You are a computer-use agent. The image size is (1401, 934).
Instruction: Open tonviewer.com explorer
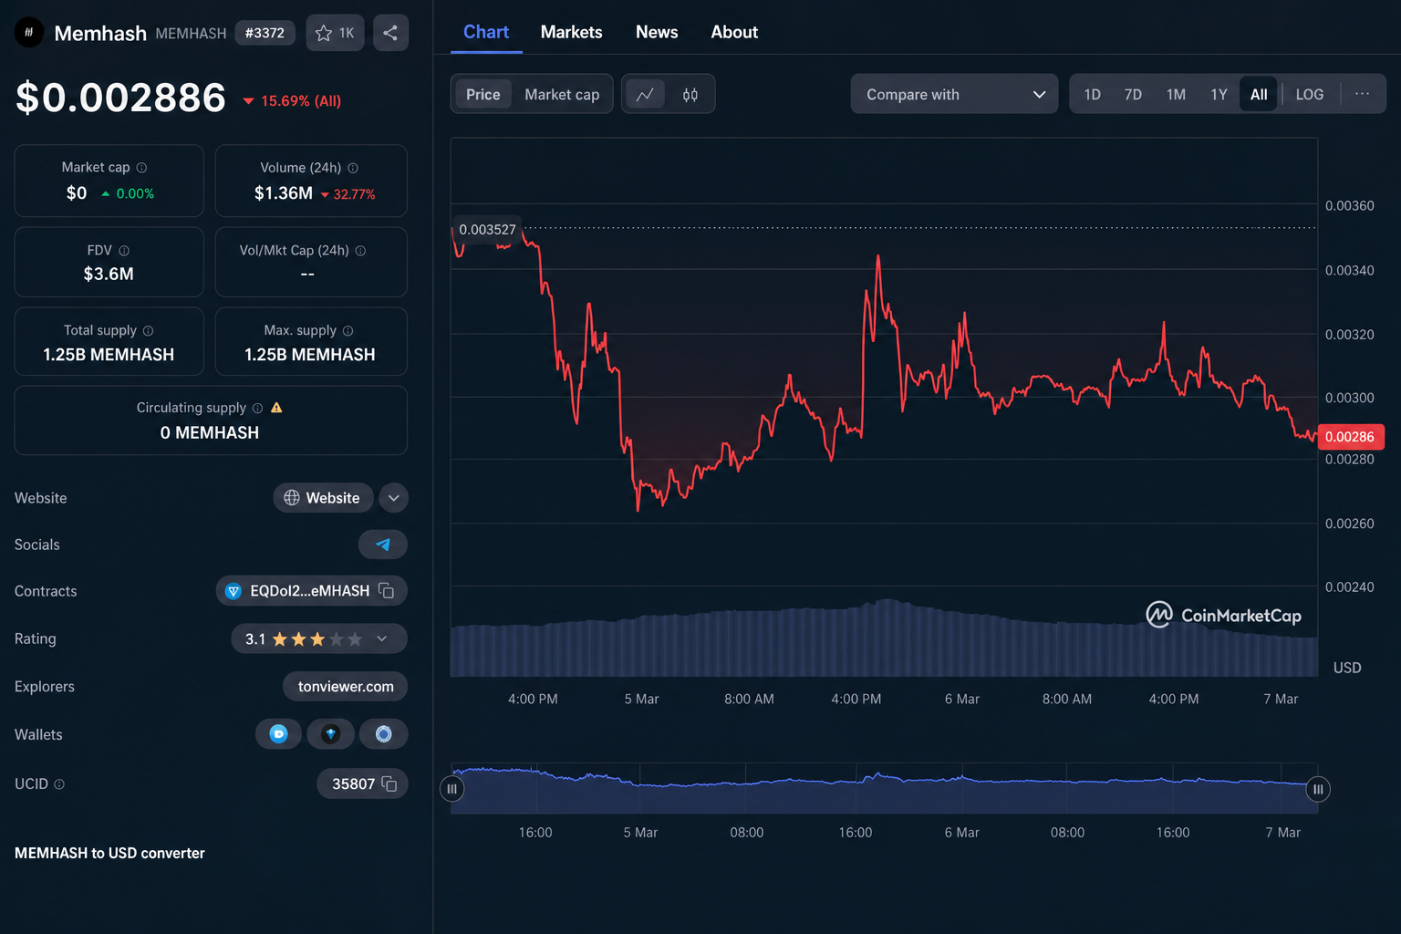346,687
